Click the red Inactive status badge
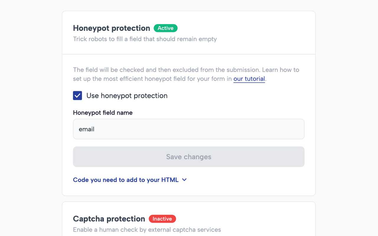 (x=162, y=219)
